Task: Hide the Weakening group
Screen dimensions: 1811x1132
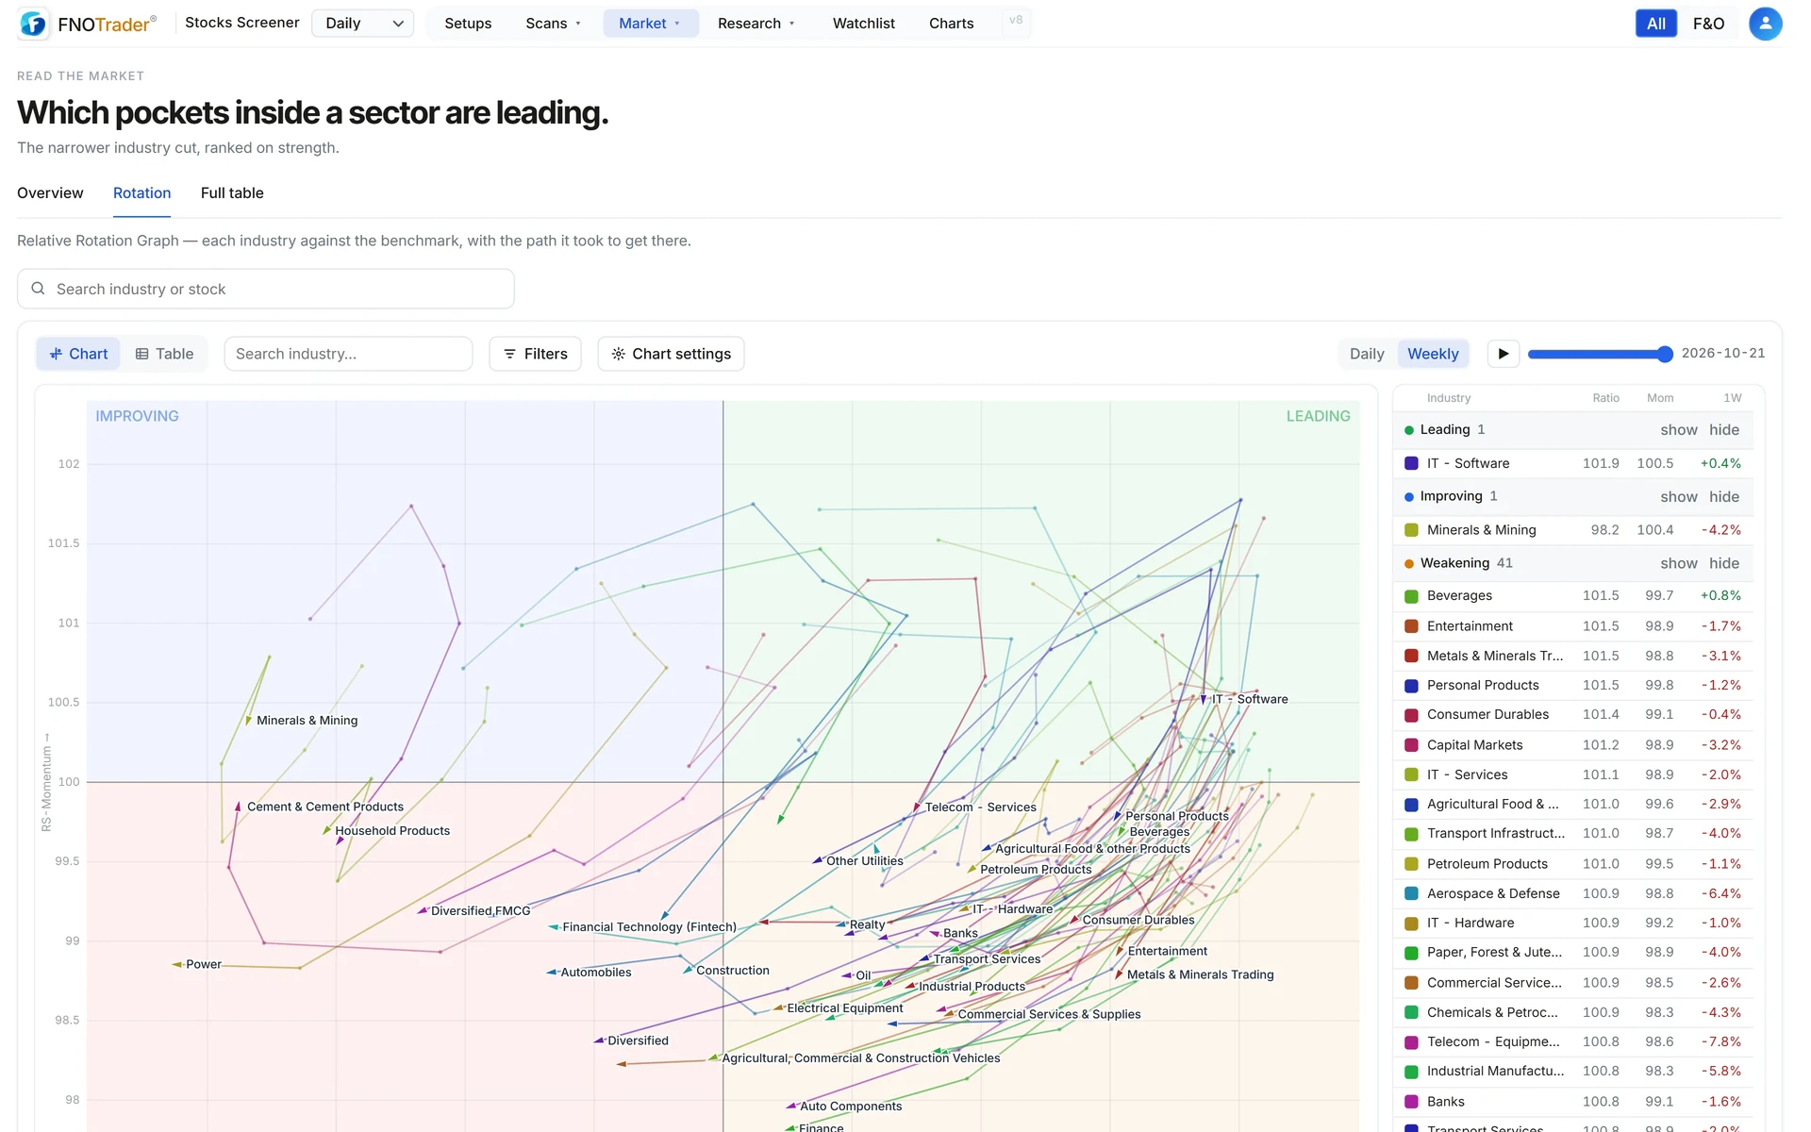Action: 1724,563
